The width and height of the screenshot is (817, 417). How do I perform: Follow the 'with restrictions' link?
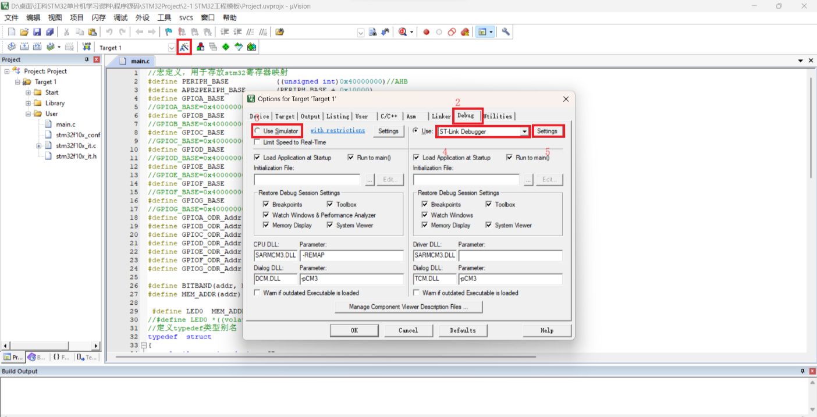click(338, 130)
